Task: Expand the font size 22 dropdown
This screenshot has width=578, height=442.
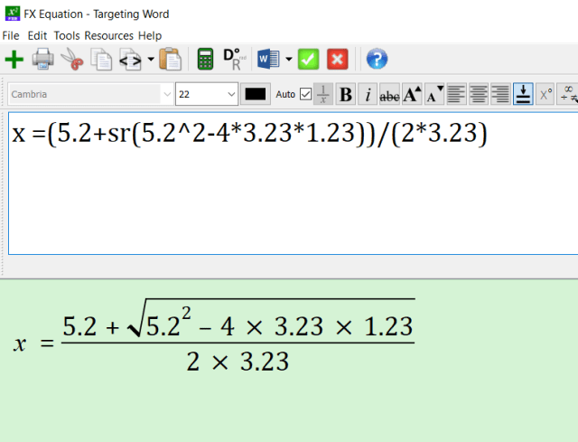Action: pos(230,94)
